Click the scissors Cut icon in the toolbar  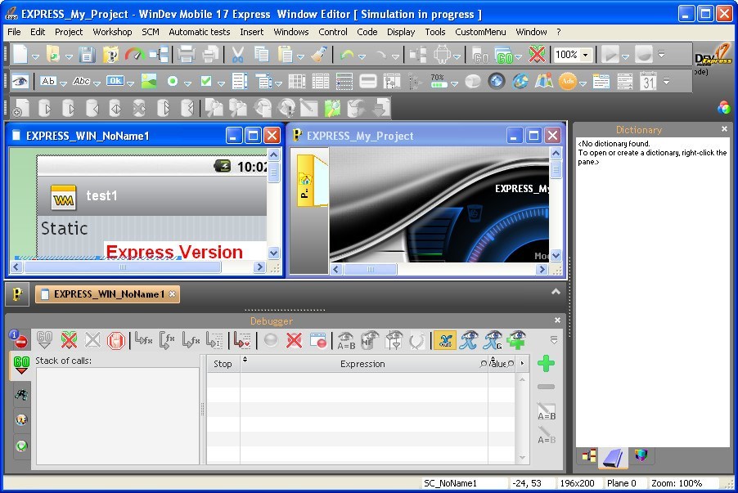point(237,55)
